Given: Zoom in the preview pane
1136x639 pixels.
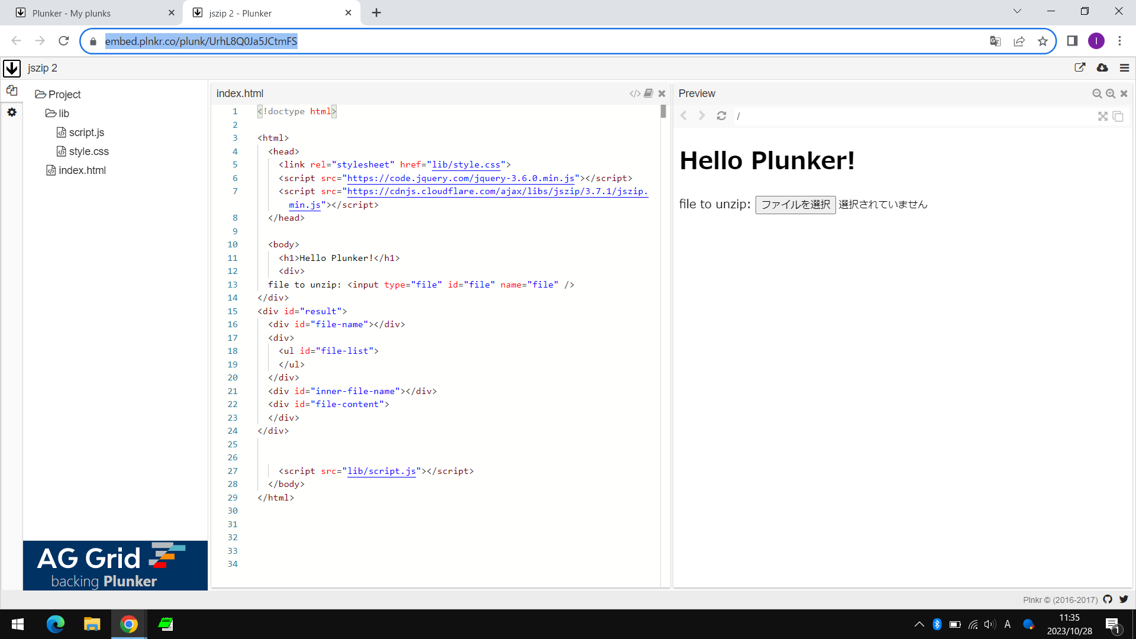Looking at the screenshot, I should [x=1111, y=93].
